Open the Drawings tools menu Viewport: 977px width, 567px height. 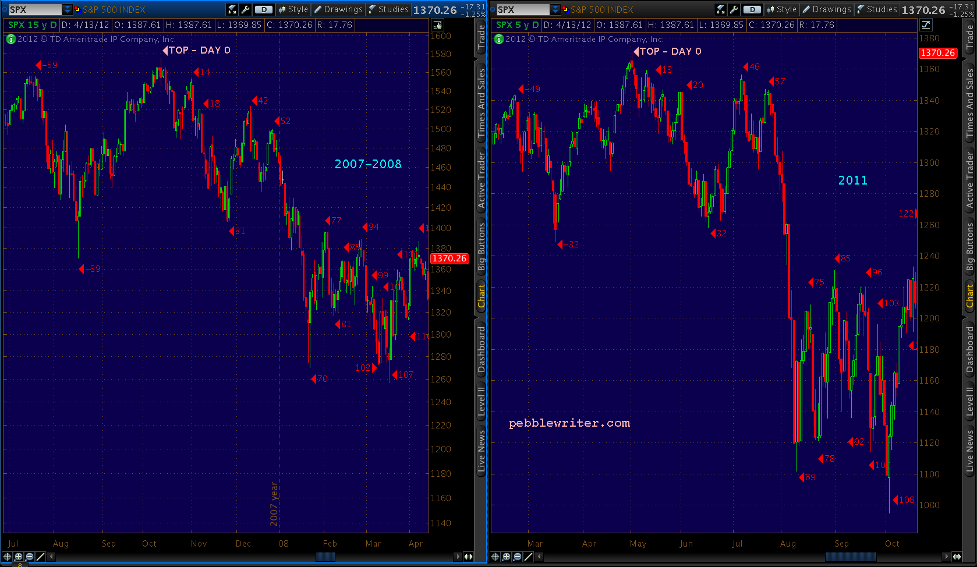(338, 9)
